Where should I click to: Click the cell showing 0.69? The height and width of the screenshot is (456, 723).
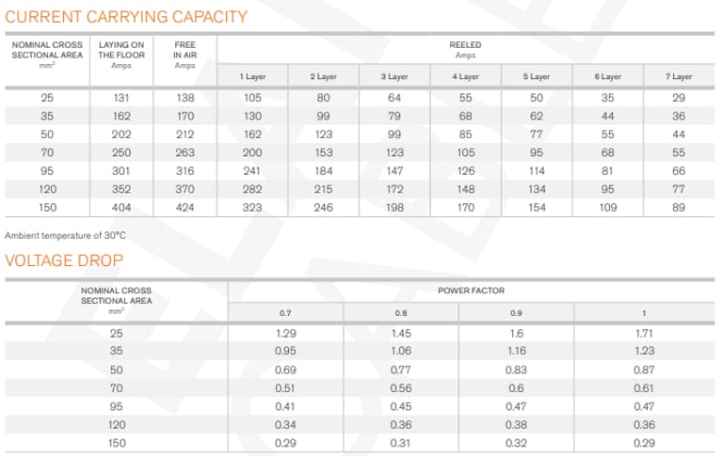click(x=286, y=370)
